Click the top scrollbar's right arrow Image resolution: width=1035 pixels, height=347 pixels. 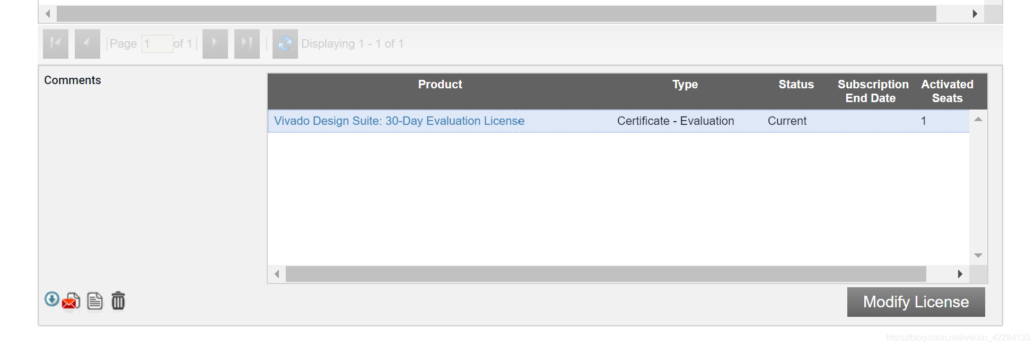tap(975, 14)
